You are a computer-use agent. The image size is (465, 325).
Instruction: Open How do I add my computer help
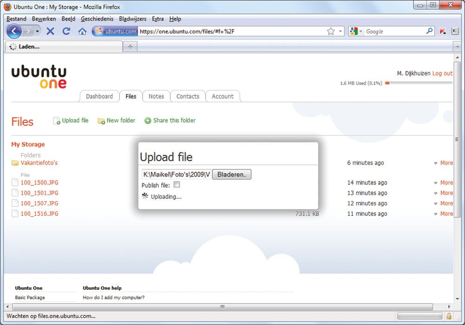113,298
